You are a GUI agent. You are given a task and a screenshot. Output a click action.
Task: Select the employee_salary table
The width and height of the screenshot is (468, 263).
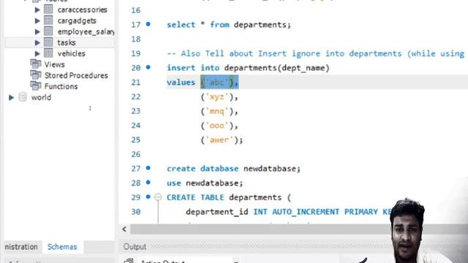[x=86, y=31]
